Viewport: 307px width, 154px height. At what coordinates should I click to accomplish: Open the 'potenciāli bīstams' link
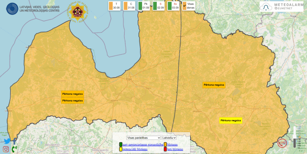coord(135,149)
